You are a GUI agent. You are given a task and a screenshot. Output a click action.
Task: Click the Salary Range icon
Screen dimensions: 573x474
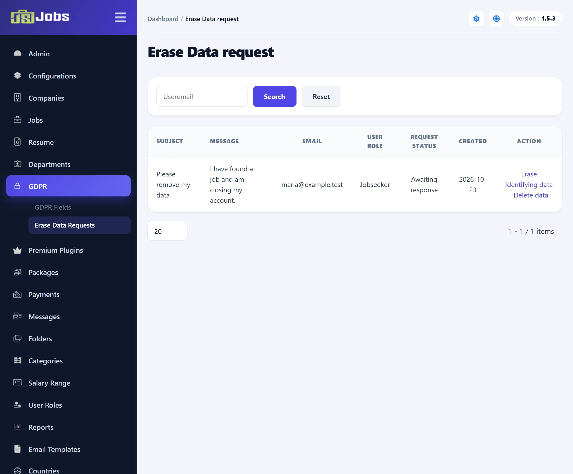click(17, 383)
